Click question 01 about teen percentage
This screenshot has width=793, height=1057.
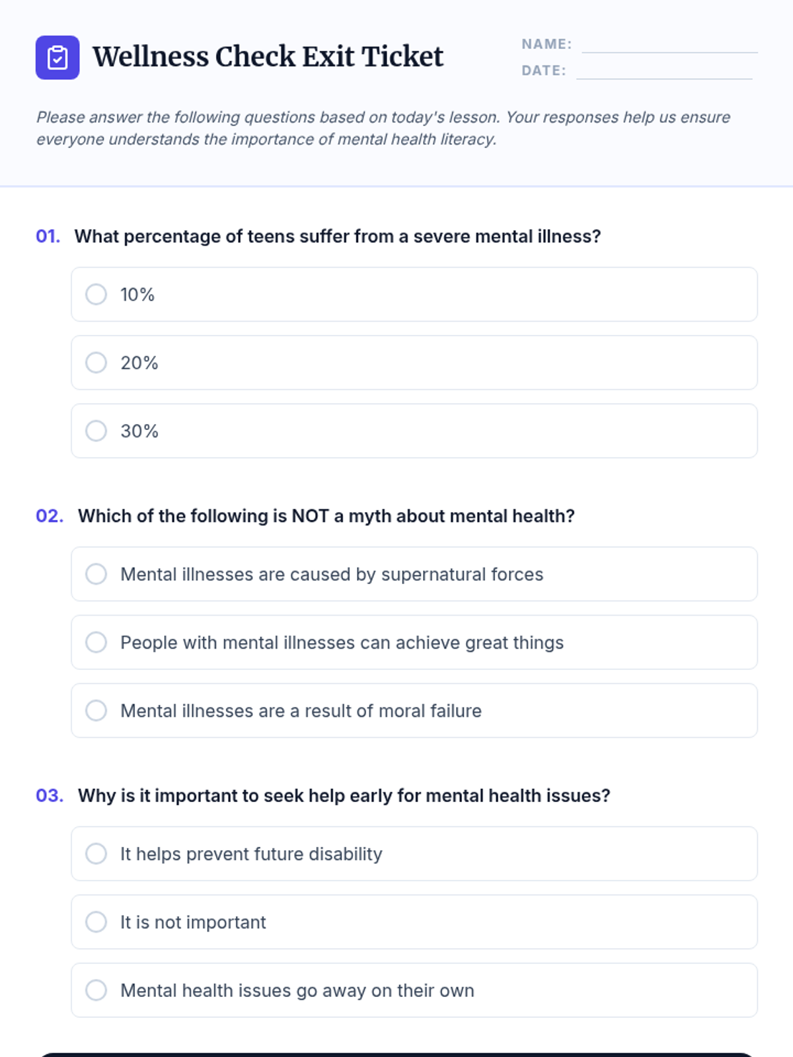(x=337, y=237)
